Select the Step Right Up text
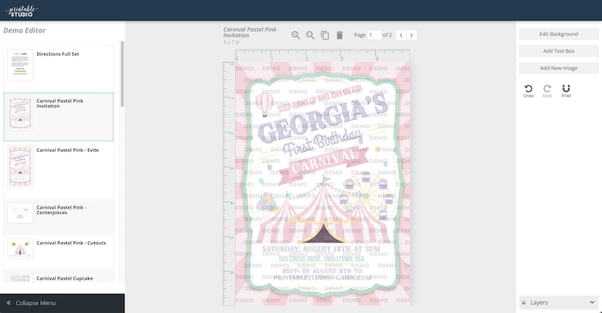 tap(320, 99)
